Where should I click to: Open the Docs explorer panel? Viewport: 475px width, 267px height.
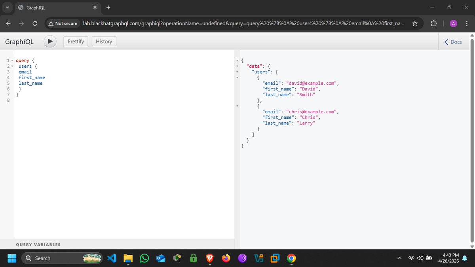coord(453,42)
